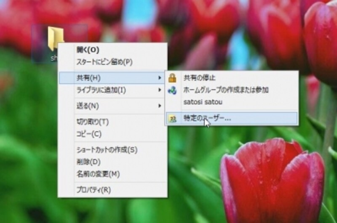Image resolution: width=337 pixels, height=223 pixels.
Task: Choose 特定のユーザー... in the share submenu
Action: point(232,119)
